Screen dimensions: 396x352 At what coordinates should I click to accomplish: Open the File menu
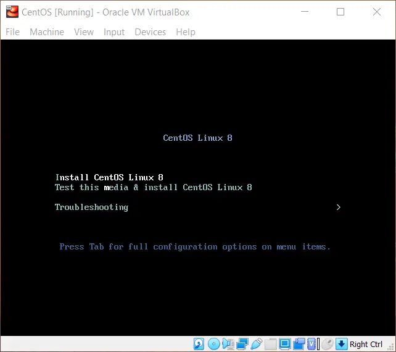point(12,32)
